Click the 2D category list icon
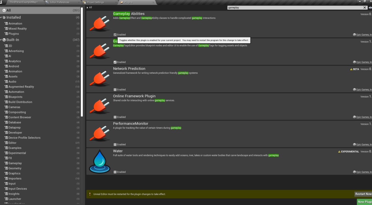Viewport: 372px width, 205px height. pos(6,46)
